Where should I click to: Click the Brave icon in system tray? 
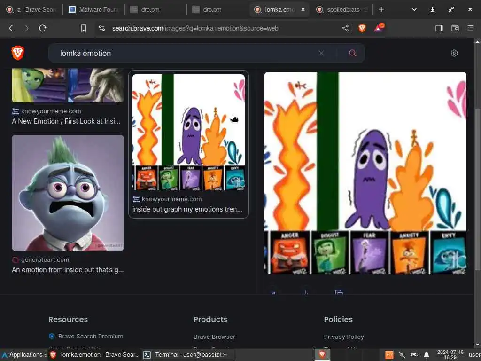tap(322, 354)
